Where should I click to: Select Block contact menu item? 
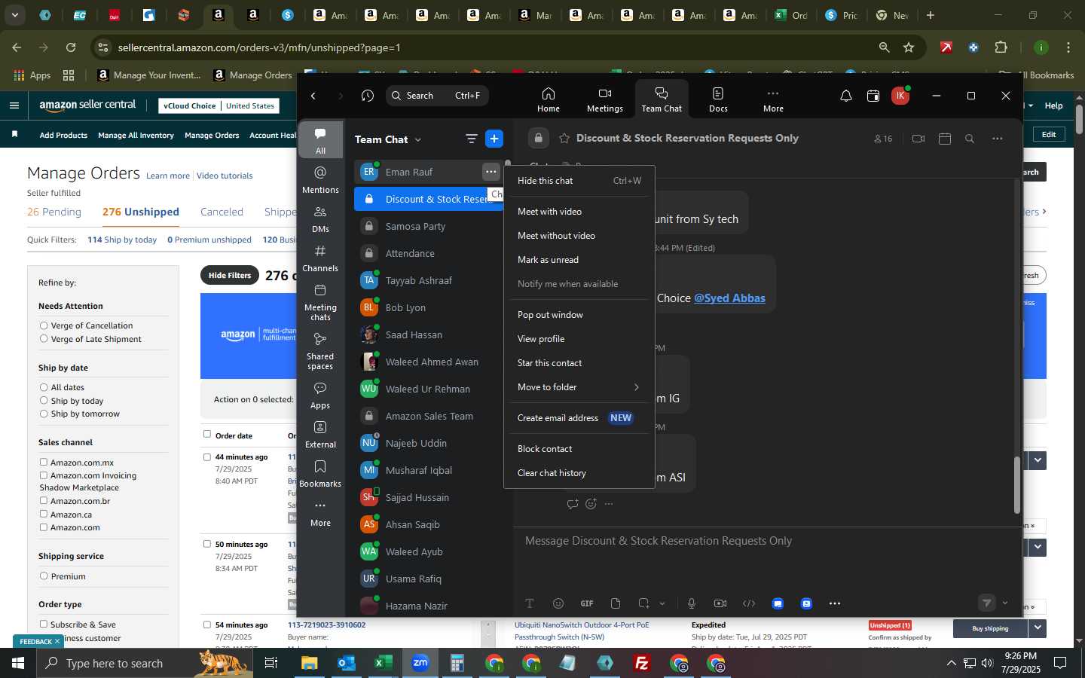coord(578,449)
